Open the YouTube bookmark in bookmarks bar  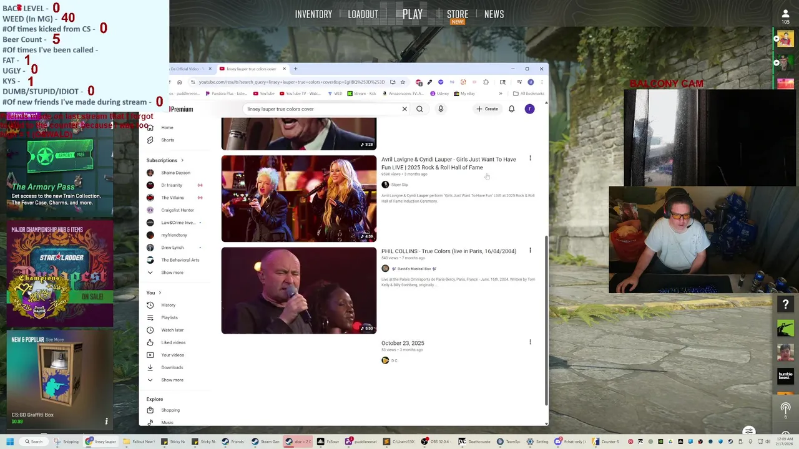(x=264, y=94)
